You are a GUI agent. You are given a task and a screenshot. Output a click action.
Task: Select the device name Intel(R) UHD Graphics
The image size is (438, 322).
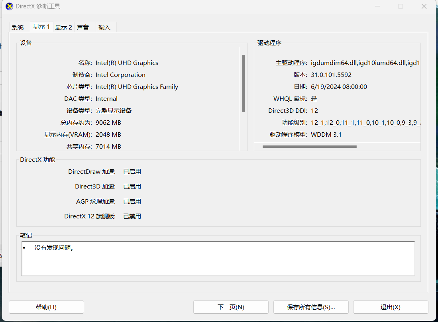[127, 63]
